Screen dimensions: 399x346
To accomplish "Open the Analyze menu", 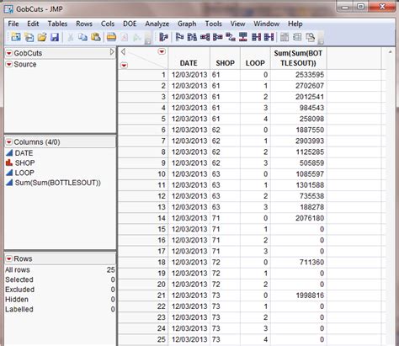I will coord(157,24).
